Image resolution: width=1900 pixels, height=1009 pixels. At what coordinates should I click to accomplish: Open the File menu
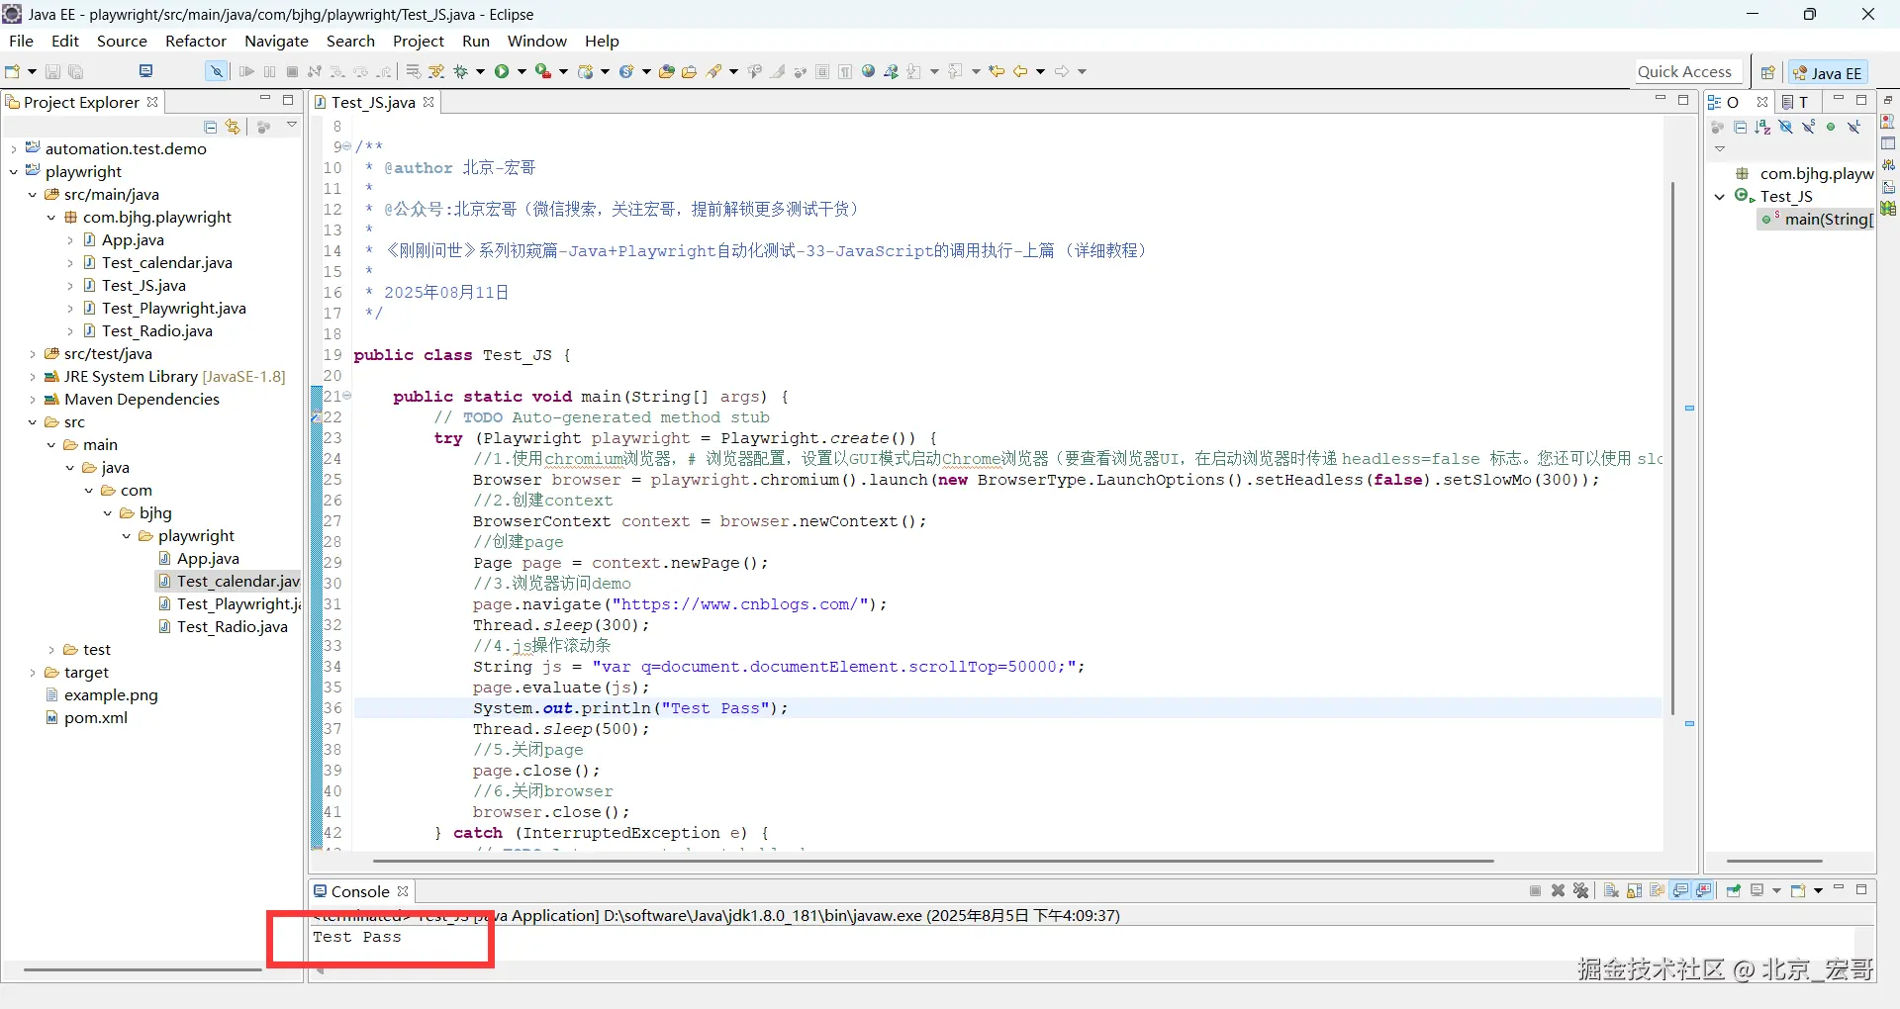(21, 41)
